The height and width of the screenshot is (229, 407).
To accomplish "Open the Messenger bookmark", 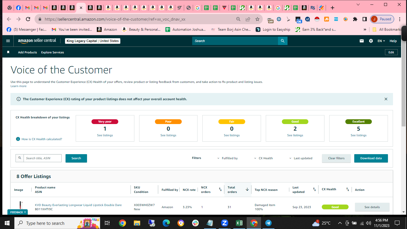I will tap(27, 30).
